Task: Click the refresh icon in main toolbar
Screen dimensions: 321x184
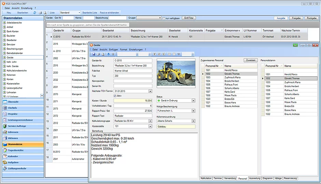Action: 34,13
